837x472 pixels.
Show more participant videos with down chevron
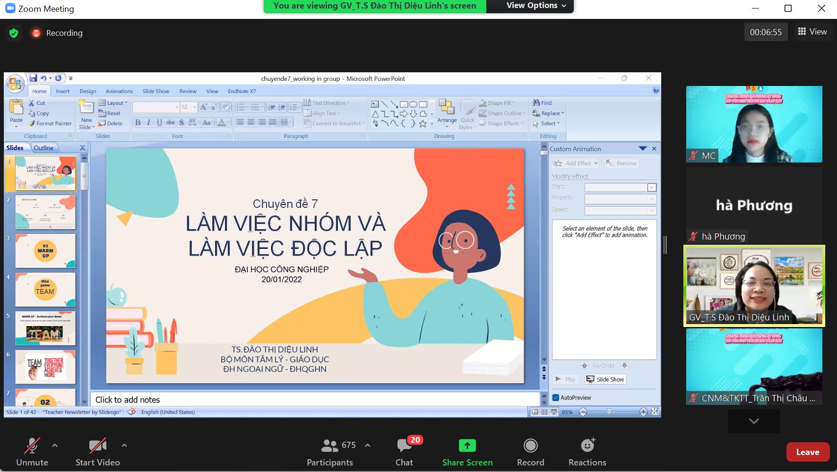(754, 421)
